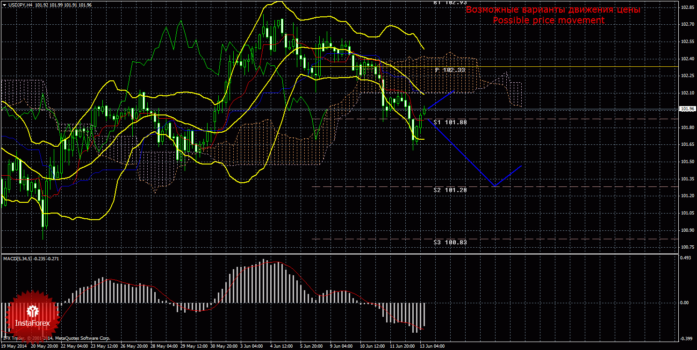Click the Russian red heading text
The image size is (697, 350).
[553, 10]
